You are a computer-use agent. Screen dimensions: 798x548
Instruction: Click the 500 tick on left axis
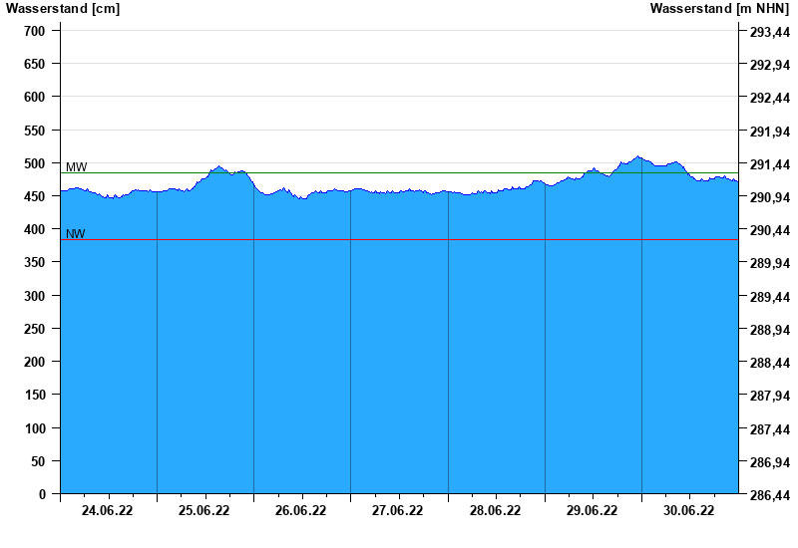[35, 163]
